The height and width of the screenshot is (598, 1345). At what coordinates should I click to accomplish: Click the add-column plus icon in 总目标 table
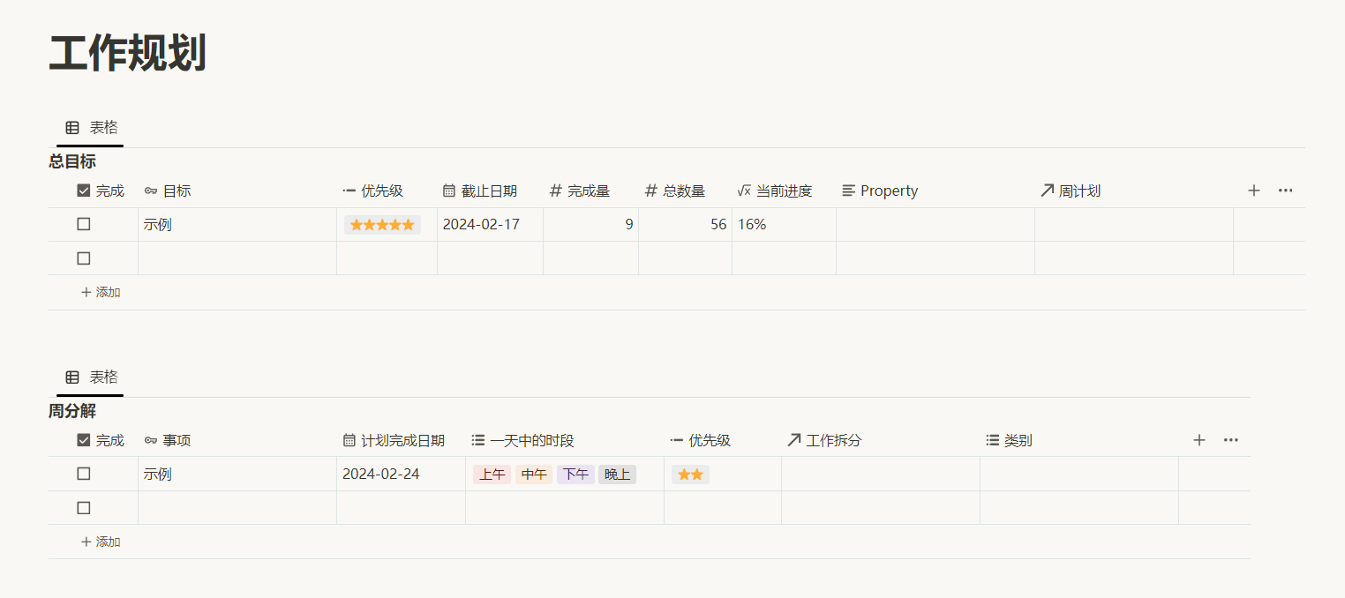[x=1253, y=191]
